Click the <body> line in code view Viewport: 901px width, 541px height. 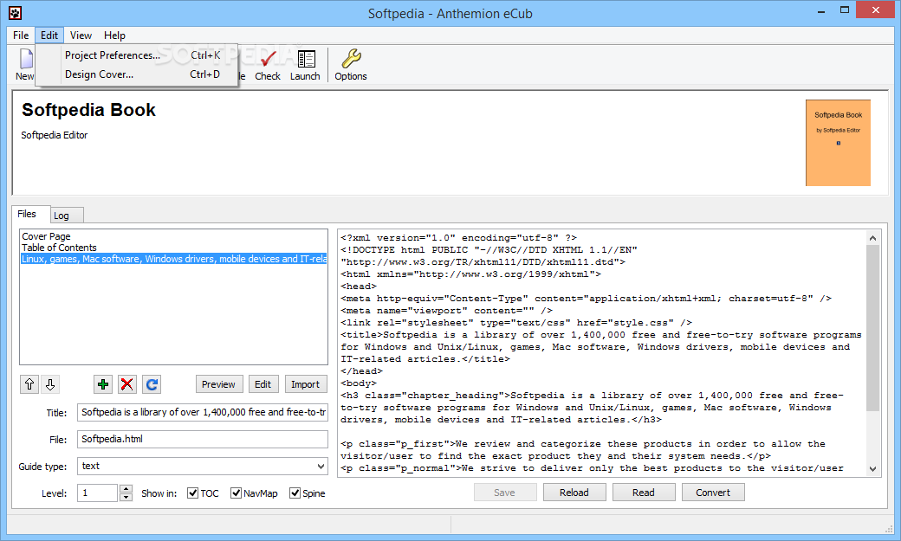coord(359,383)
